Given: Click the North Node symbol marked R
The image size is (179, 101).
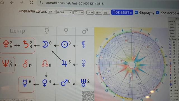Looking at the screenshot, I should [x=45, y=64].
